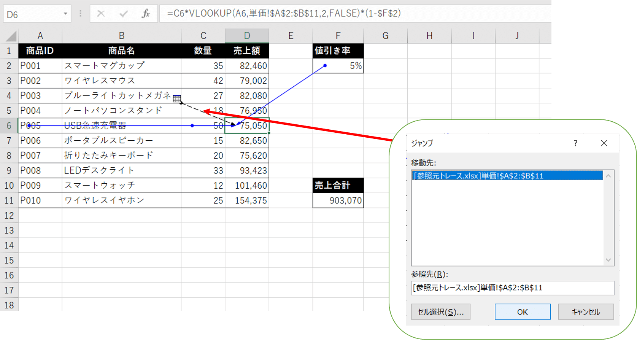Screen dimensions: 637x340
Task: Close the ジャンプ dialog with X
Action: coord(604,143)
